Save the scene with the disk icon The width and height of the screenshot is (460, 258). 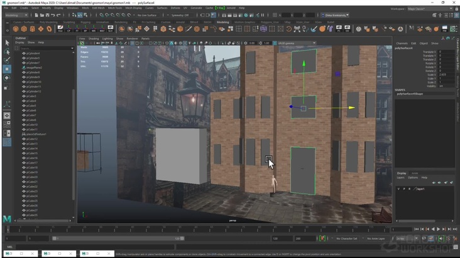[x=47, y=15]
